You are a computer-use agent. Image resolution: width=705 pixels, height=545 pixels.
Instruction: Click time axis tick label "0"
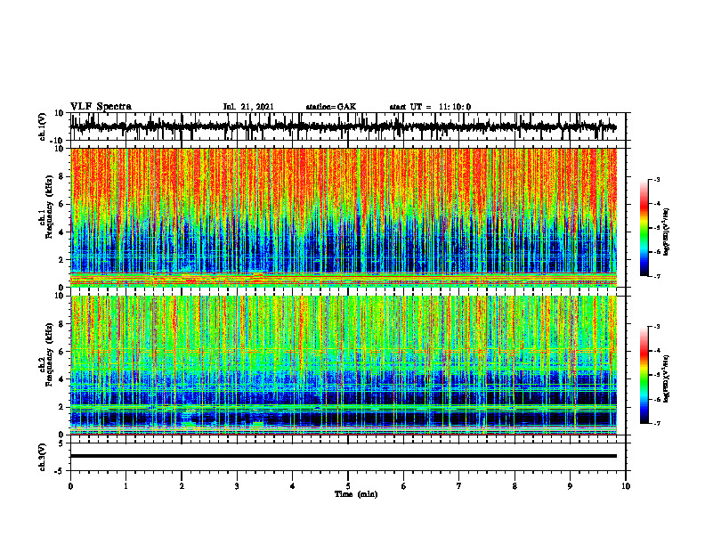pos(70,486)
